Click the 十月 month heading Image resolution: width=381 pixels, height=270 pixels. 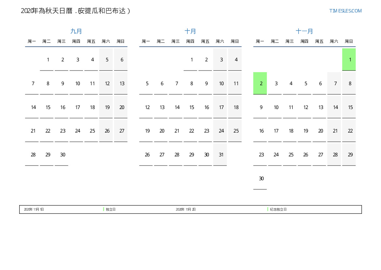pyautogui.click(x=190, y=31)
